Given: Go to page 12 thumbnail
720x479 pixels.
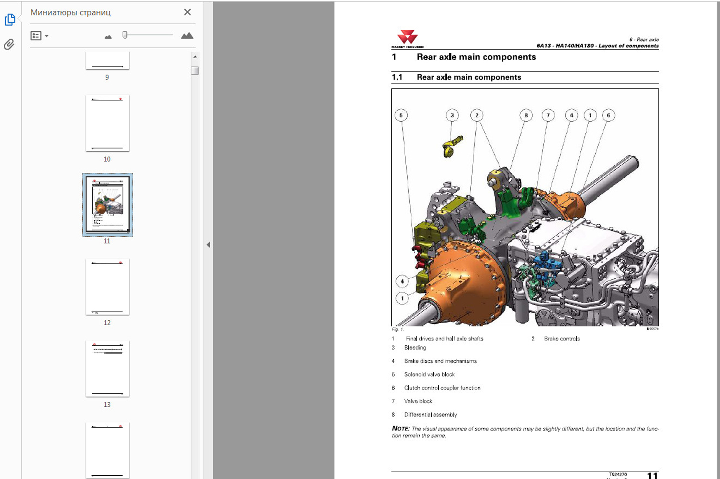Looking at the screenshot, I should click(108, 286).
